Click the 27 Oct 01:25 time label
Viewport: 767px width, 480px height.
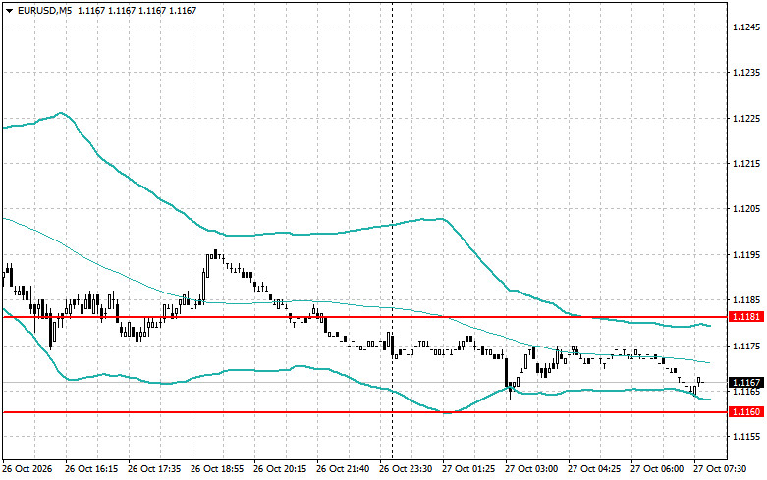point(468,469)
